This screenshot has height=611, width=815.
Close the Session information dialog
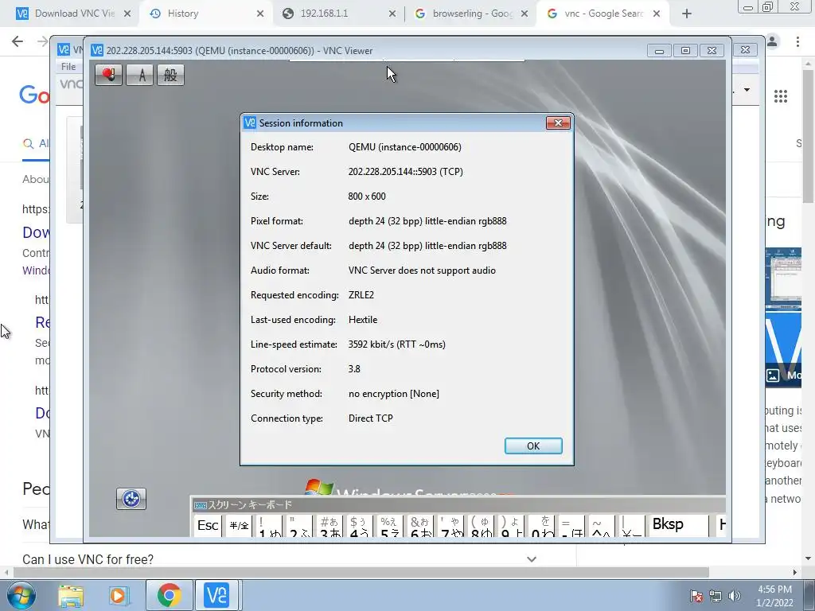558,123
